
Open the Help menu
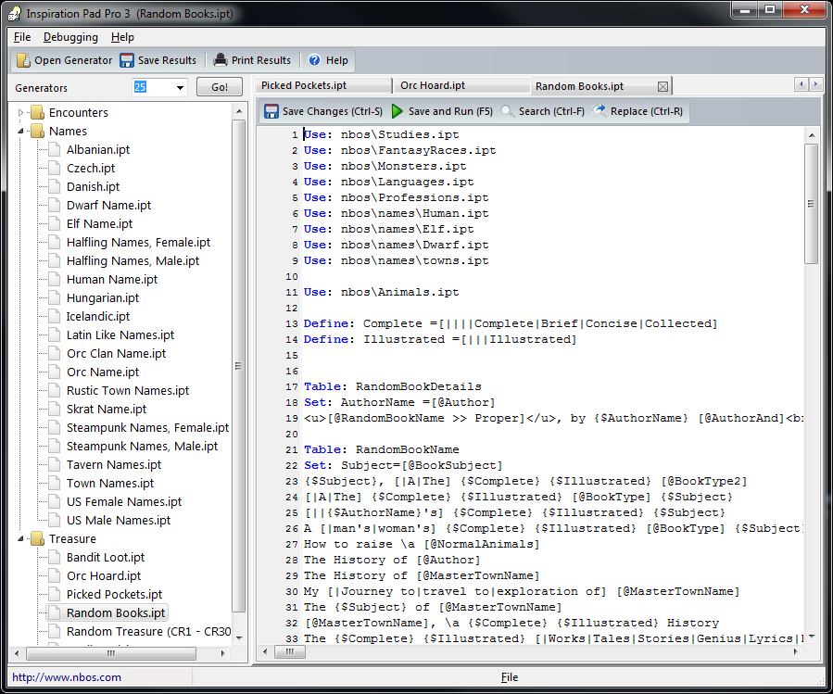(122, 37)
